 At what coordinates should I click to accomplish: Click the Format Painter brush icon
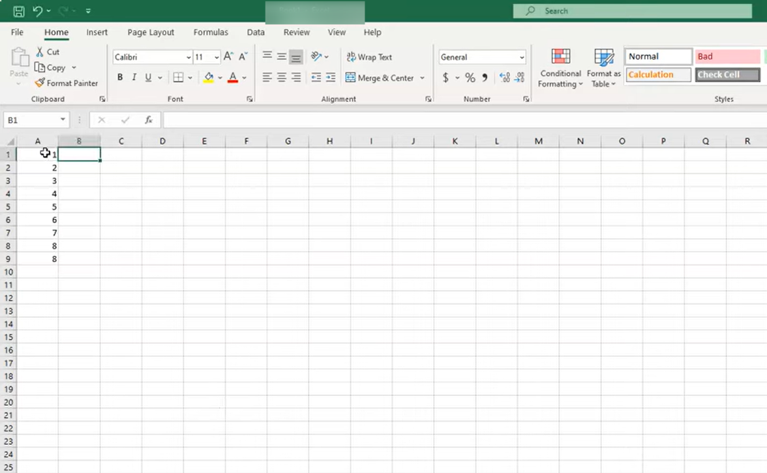pos(40,83)
